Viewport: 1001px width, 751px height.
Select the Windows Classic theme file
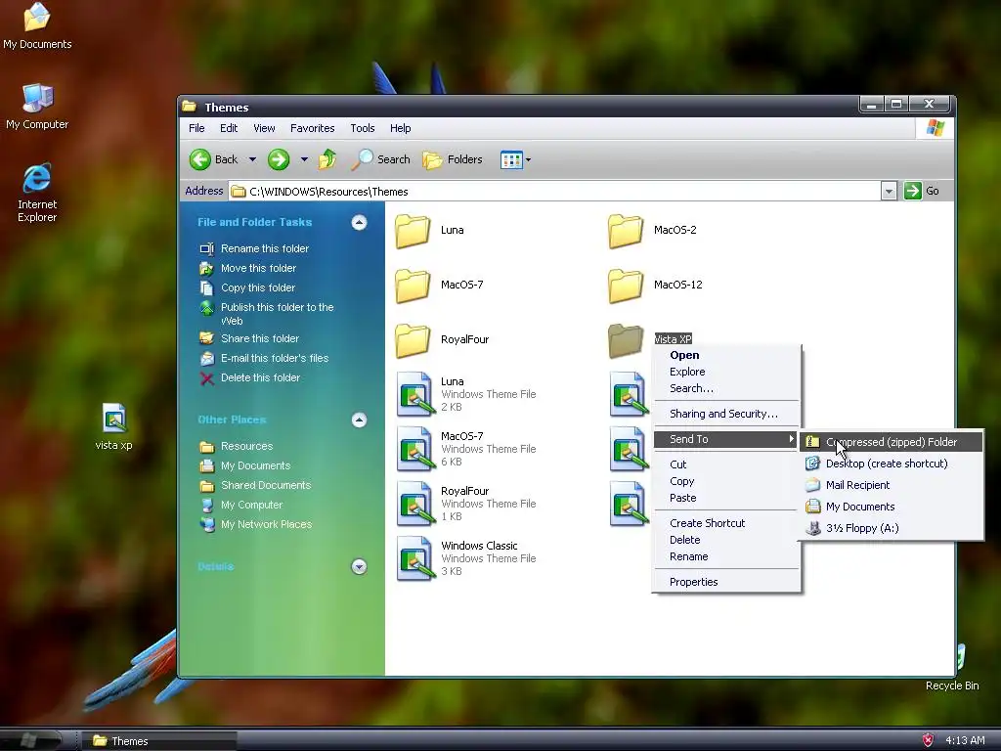(x=414, y=558)
